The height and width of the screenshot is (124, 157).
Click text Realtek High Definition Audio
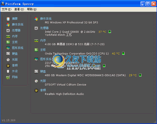coord(64,94)
